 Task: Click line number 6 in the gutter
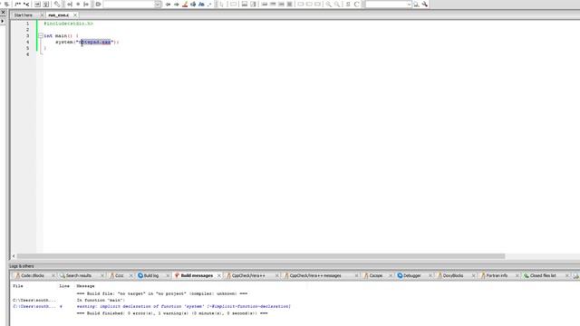click(x=27, y=54)
